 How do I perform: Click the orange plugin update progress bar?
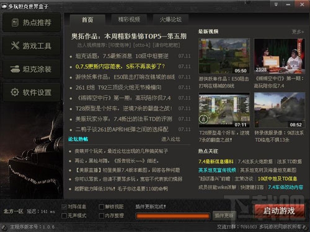pyautogui.click(x=173, y=216)
